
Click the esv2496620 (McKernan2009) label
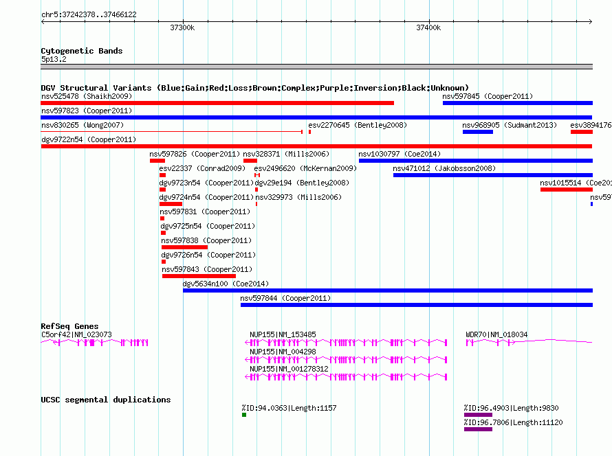(x=305, y=168)
